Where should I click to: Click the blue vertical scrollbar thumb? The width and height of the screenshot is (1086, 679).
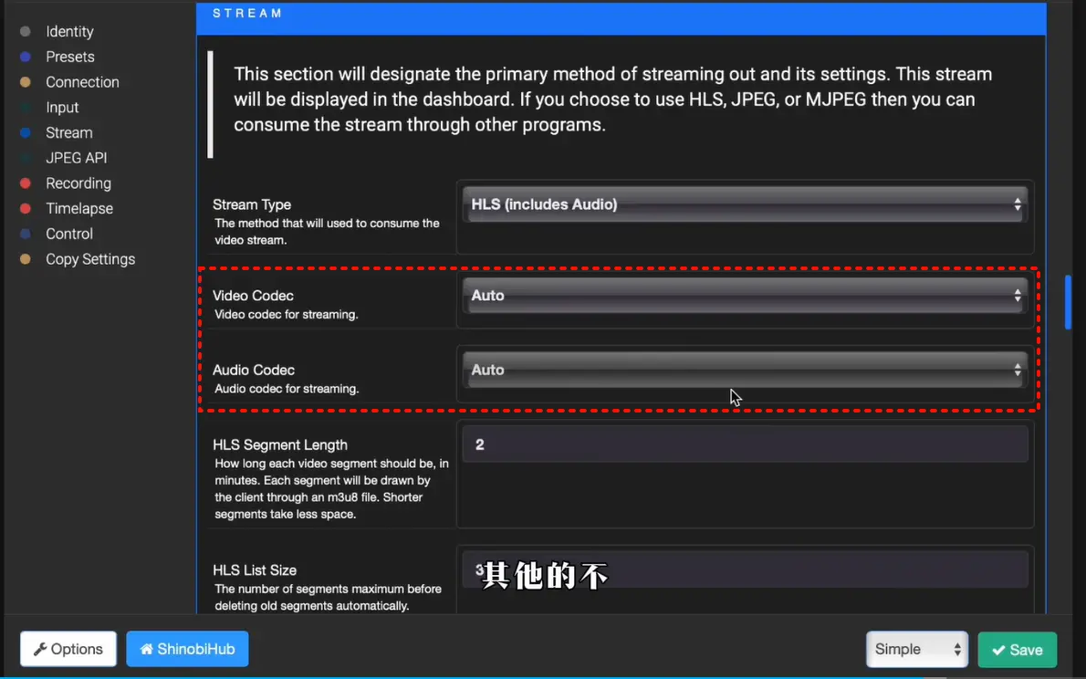(x=1069, y=301)
